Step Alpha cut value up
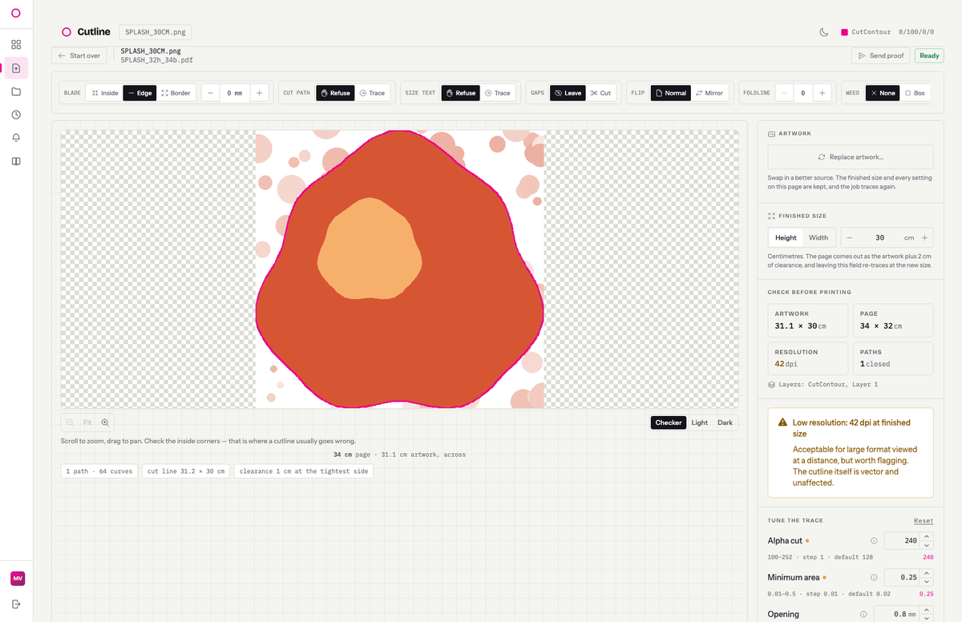Image resolution: width=962 pixels, height=622 pixels. 927,537
